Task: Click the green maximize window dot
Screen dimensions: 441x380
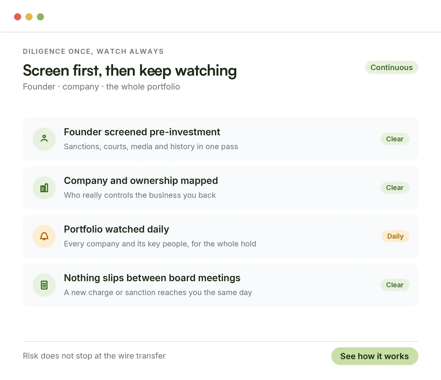Action: click(x=41, y=17)
